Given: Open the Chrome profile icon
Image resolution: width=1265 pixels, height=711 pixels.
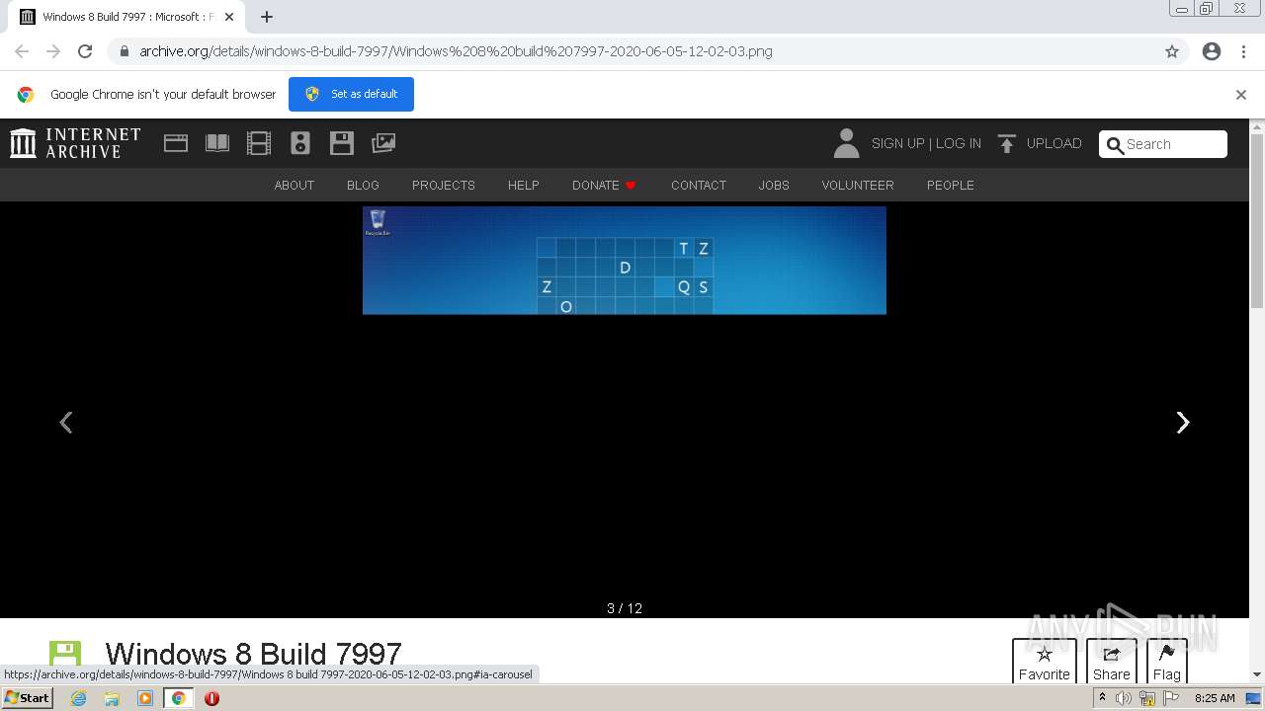Looking at the screenshot, I should click(1212, 51).
